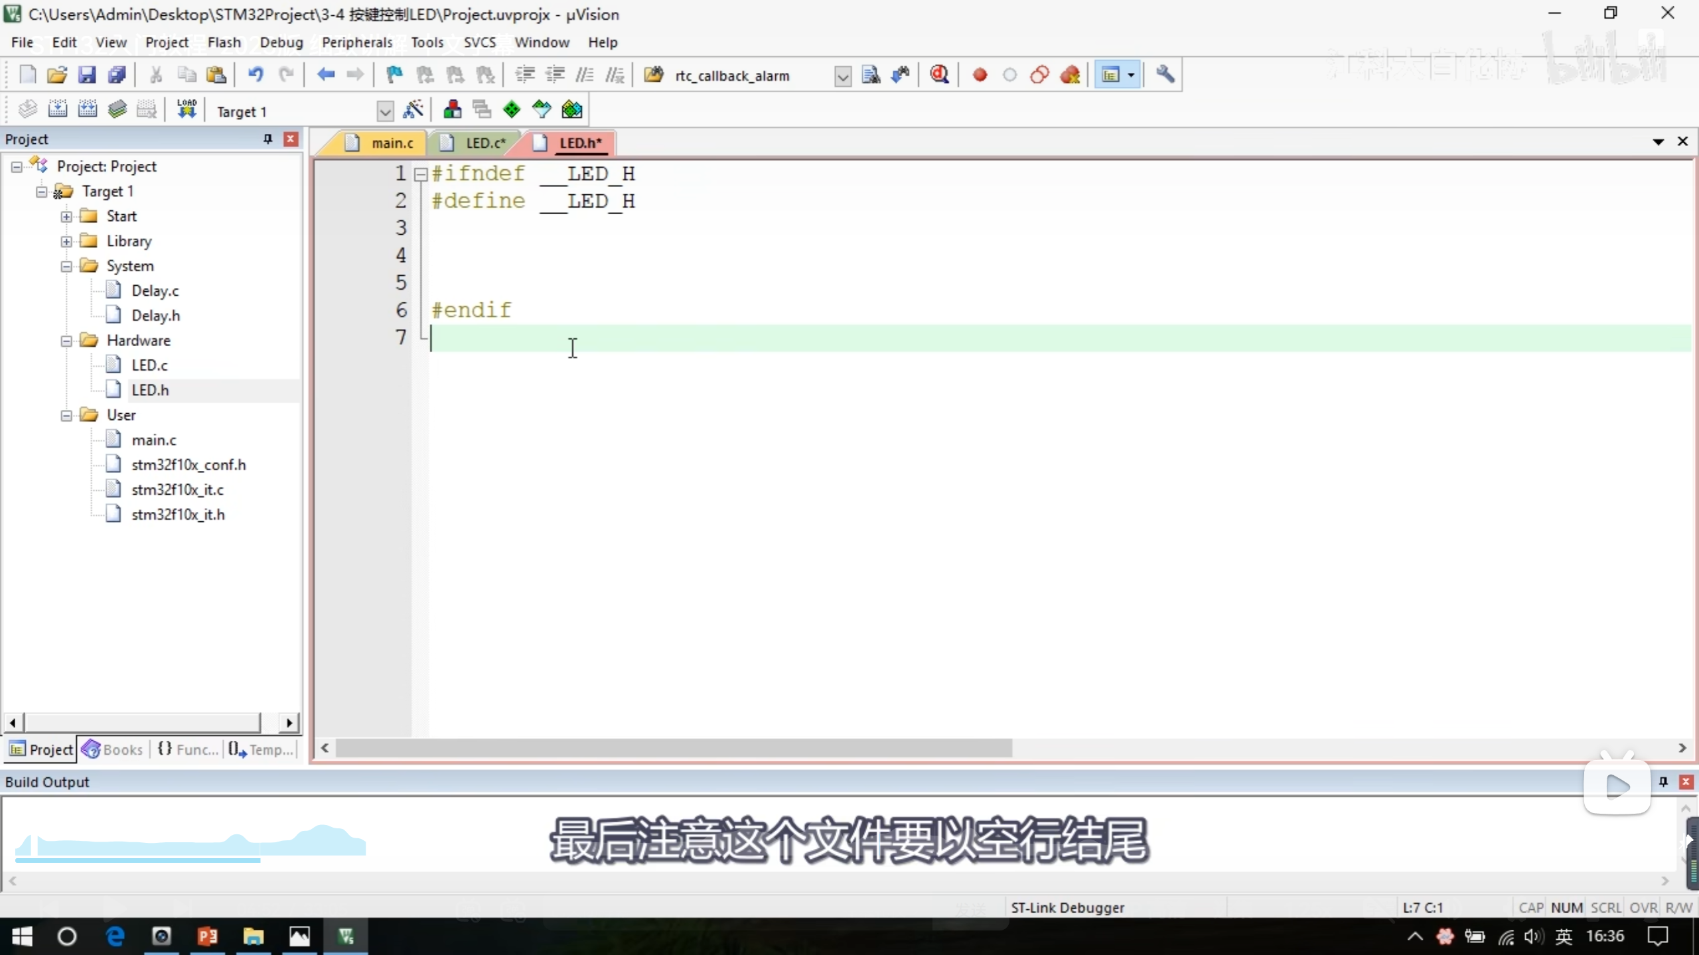1699x955 pixels.
Task: Pin the Build Output panel
Action: tap(1663, 781)
